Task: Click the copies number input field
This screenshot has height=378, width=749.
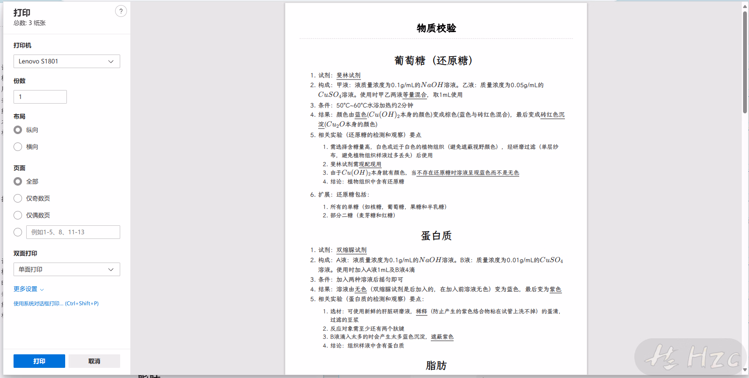Action: pyautogui.click(x=40, y=97)
